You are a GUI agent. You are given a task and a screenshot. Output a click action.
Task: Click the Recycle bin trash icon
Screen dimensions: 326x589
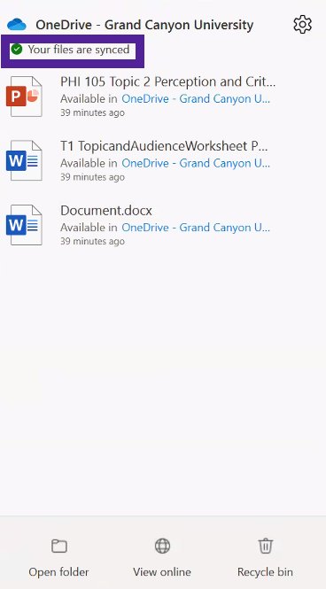265,546
